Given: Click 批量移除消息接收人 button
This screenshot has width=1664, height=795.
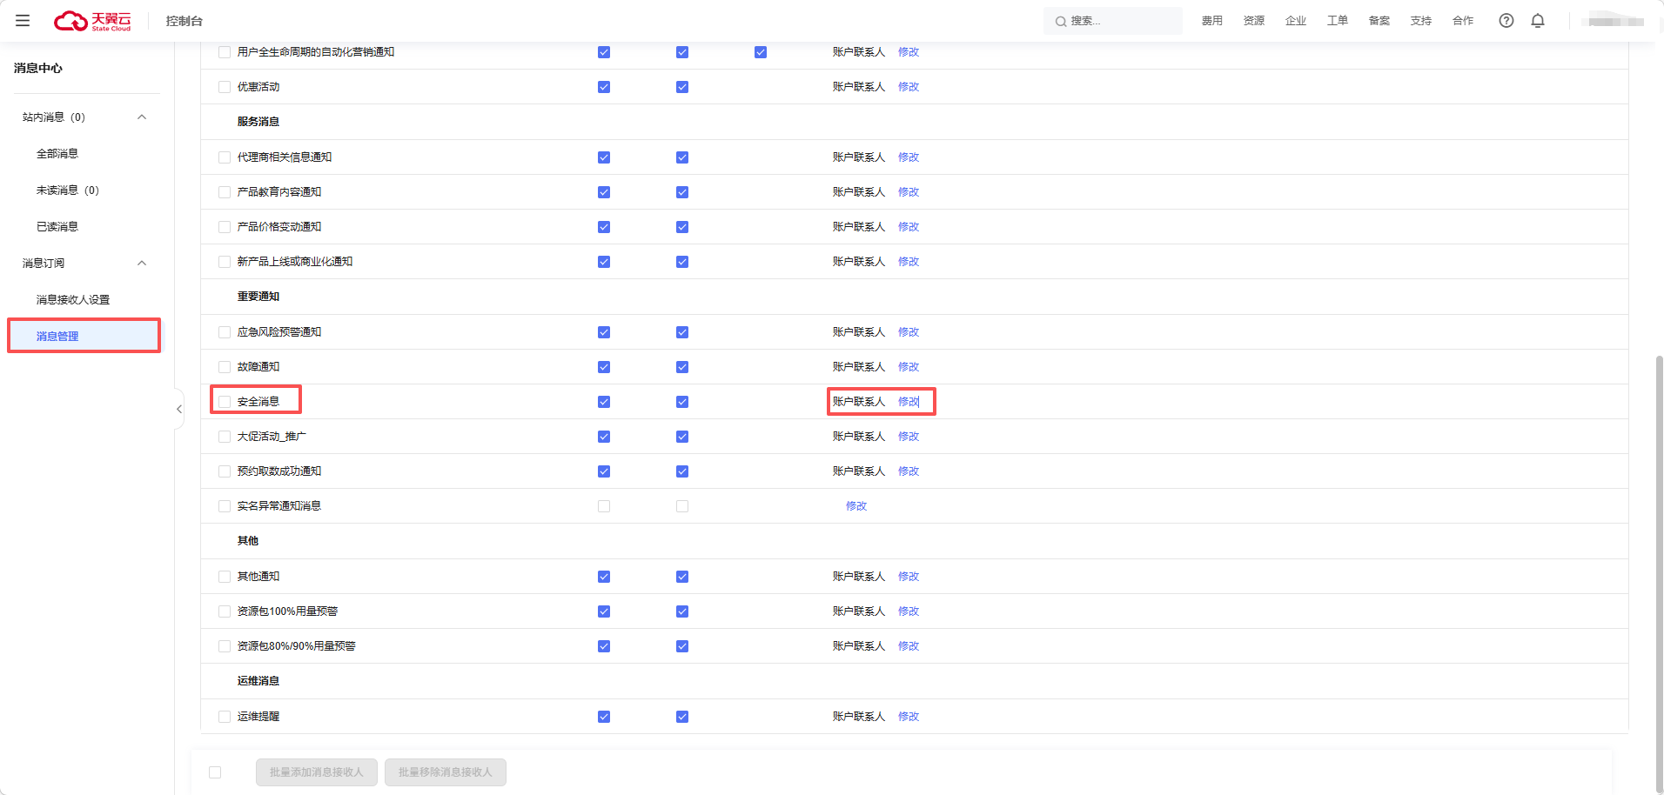Looking at the screenshot, I should [446, 772].
